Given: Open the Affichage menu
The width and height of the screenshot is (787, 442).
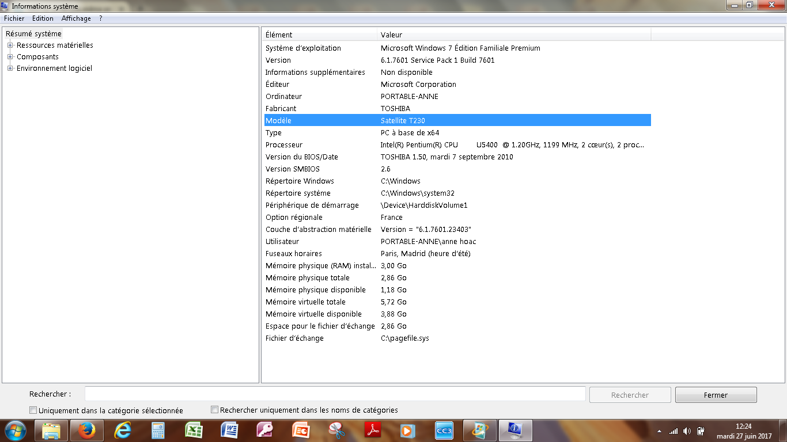Looking at the screenshot, I should [76, 18].
